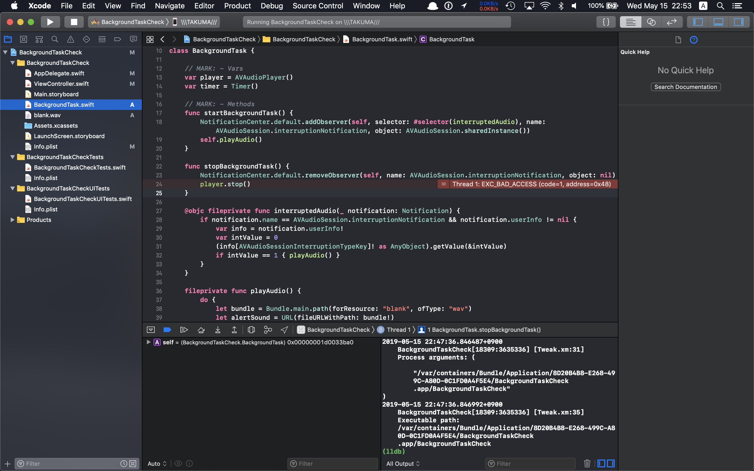Open the Debug menu
This screenshot has height=471, width=754.
tap(272, 5)
